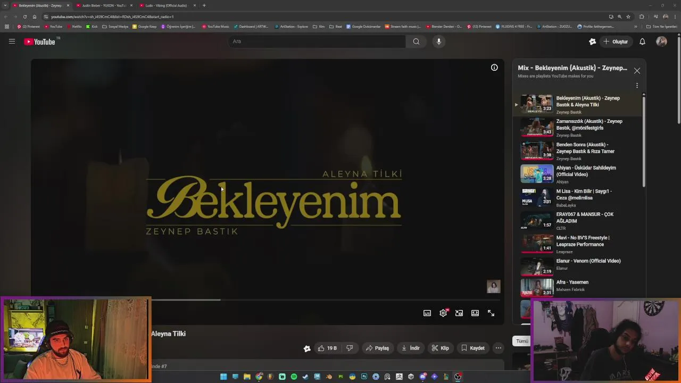Open Pinterest bookmark
The width and height of the screenshot is (681, 383).
click(x=29, y=27)
